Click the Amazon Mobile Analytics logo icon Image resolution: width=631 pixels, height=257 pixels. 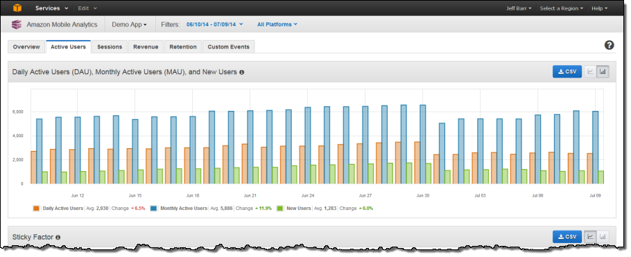17,24
